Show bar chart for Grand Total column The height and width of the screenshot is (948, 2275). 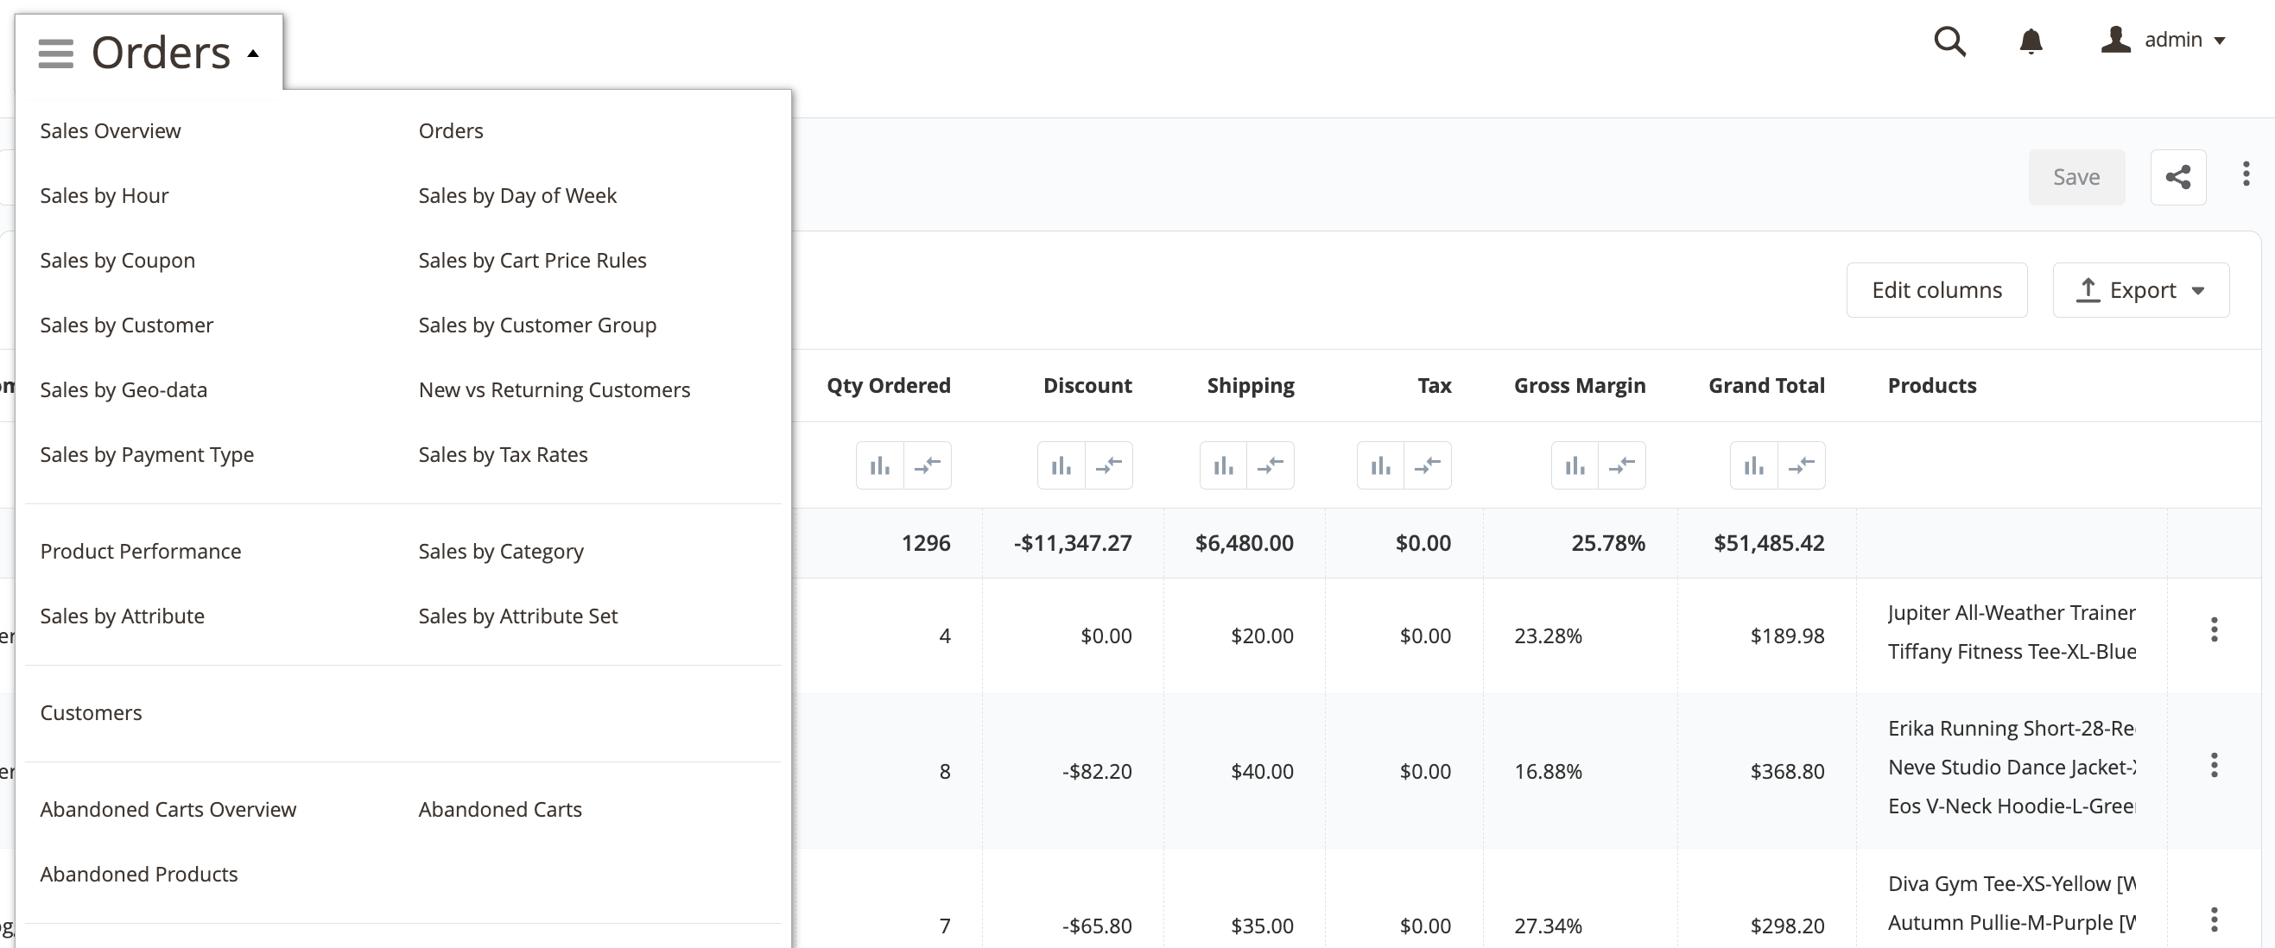click(1753, 465)
